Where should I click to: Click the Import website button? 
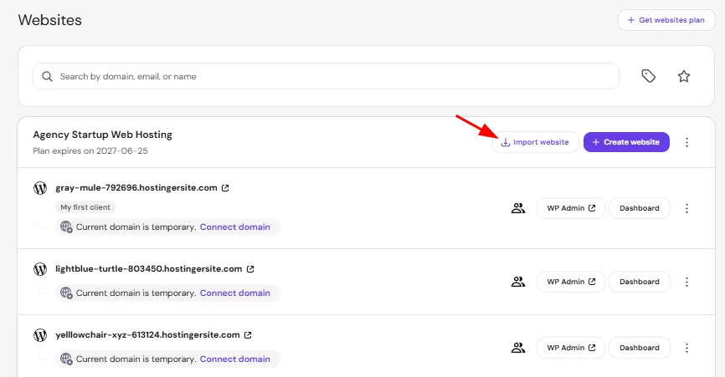(x=536, y=142)
